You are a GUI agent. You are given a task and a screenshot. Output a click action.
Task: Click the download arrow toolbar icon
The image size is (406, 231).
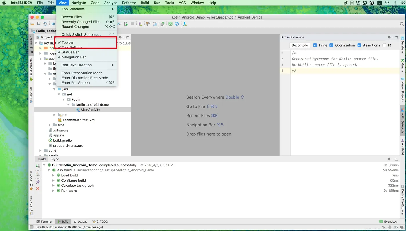185,24
